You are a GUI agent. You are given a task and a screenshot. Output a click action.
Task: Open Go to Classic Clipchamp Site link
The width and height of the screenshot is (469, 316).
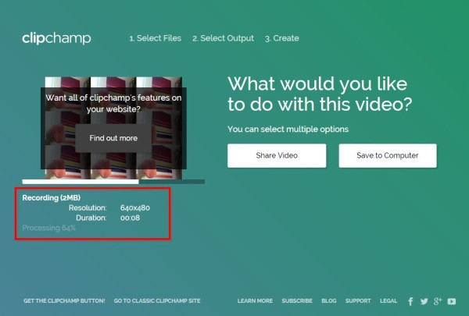(157, 300)
